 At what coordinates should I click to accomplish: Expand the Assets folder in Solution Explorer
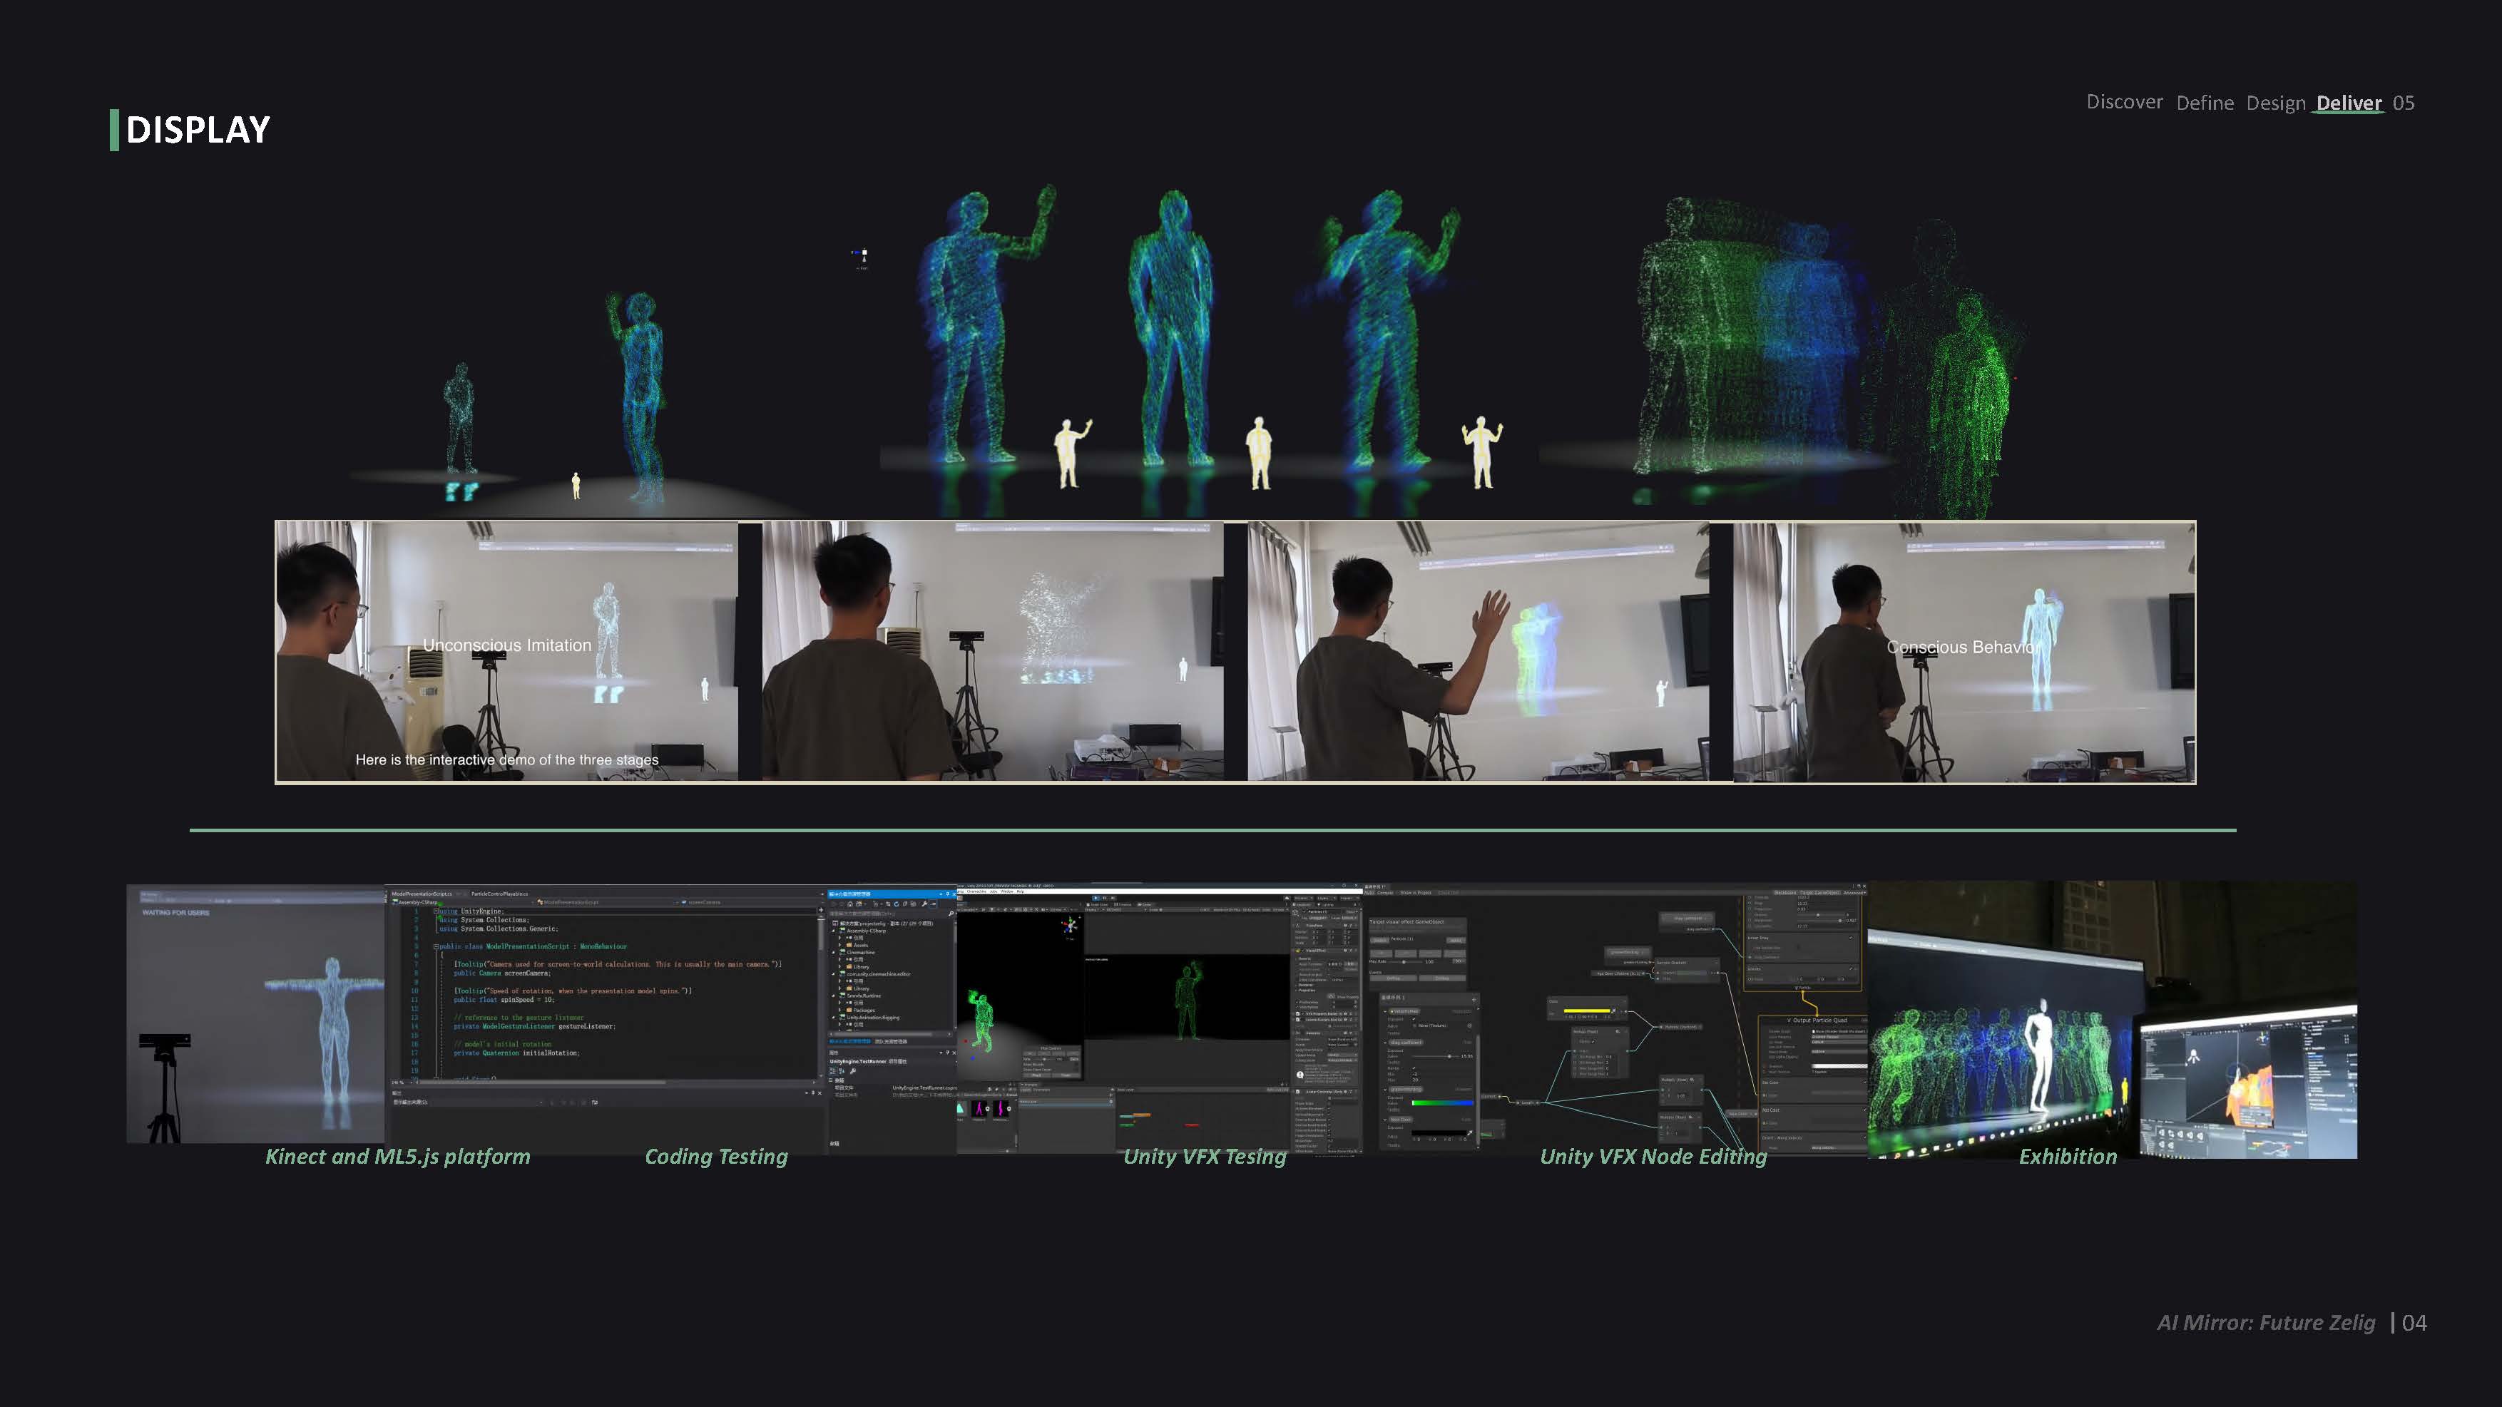click(840, 945)
